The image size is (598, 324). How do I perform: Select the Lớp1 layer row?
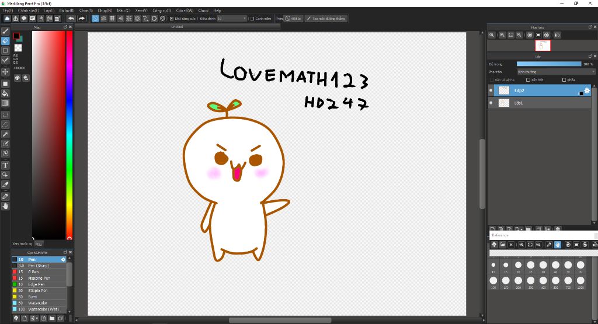tap(539, 103)
